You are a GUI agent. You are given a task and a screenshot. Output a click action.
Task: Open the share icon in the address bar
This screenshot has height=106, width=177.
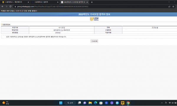(169, 6)
